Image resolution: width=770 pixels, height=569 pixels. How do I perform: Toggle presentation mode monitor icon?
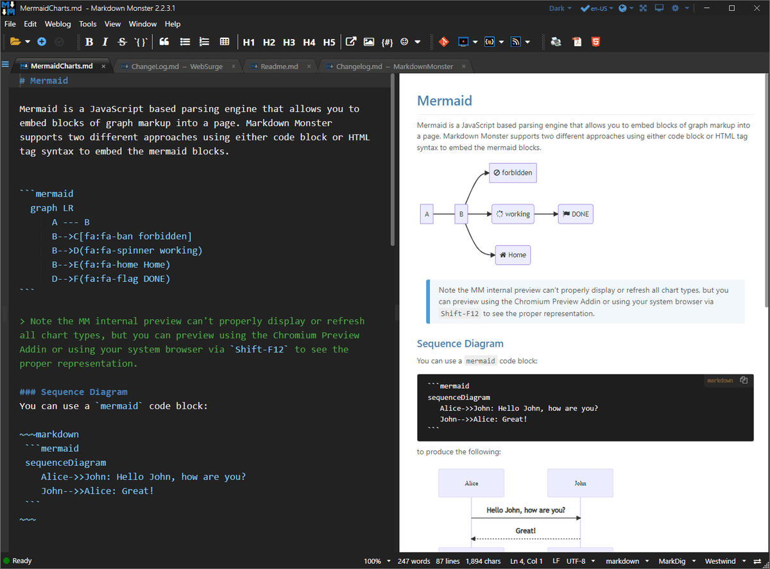pos(659,8)
